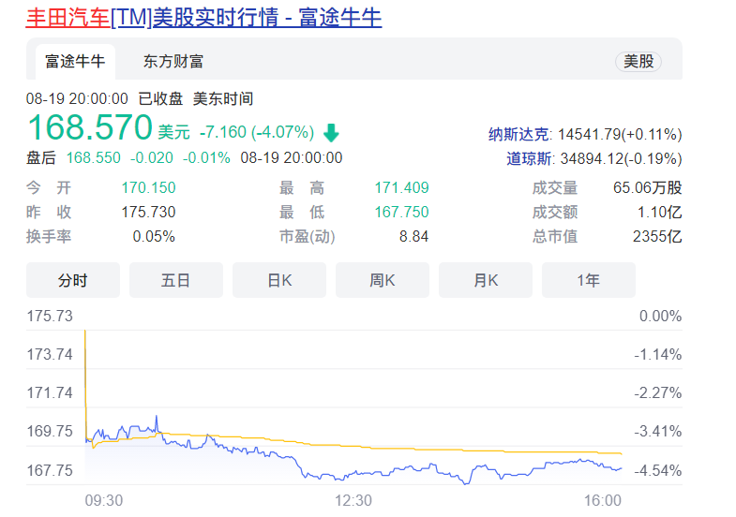Viewport: 736px width, 517px height.
Task: Click the 纳斯达克 index label
Action: pos(518,135)
